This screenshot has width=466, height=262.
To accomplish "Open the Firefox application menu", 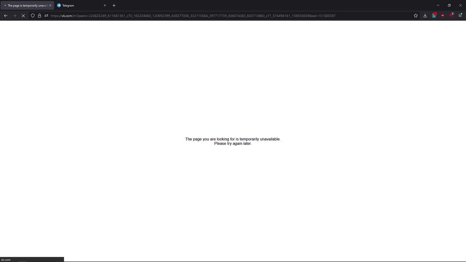I will [460, 16].
